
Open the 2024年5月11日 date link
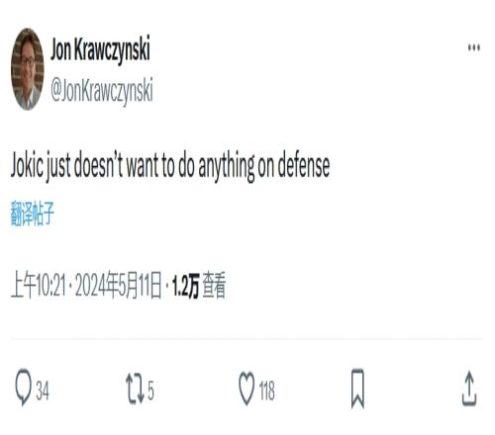click(x=119, y=285)
